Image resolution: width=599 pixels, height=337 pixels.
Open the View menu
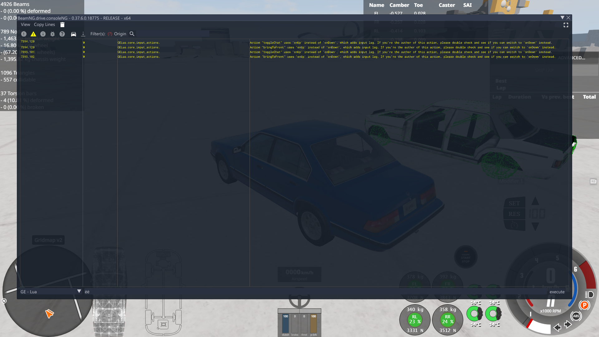point(25,25)
